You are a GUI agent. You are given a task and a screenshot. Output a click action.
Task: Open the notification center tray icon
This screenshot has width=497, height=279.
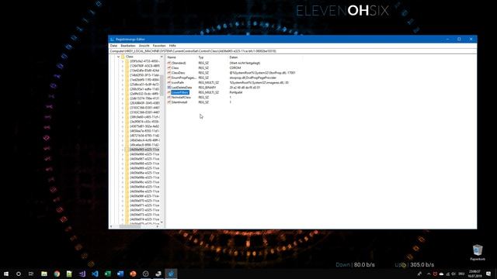click(488, 274)
